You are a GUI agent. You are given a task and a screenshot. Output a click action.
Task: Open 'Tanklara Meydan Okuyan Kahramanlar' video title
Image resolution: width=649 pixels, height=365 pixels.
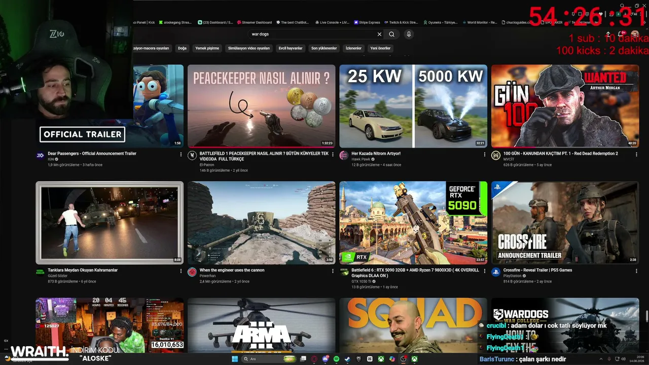[83, 270]
